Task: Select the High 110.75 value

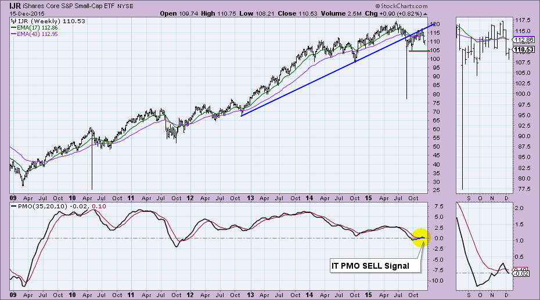Action: pos(218,14)
